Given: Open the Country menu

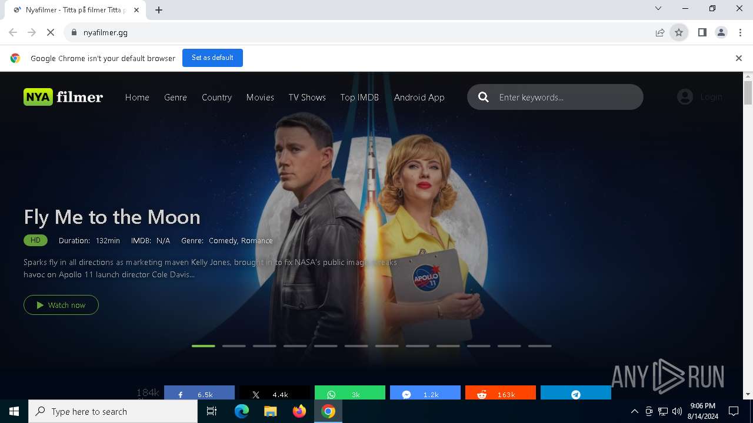Looking at the screenshot, I should point(216,98).
